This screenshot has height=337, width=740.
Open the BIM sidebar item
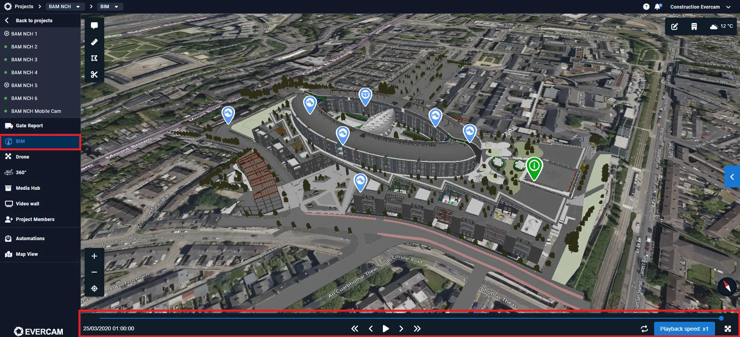pos(40,141)
